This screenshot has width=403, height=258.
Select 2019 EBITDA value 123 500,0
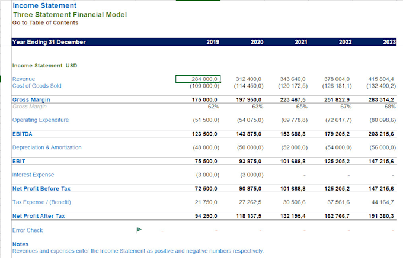(204, 134)
